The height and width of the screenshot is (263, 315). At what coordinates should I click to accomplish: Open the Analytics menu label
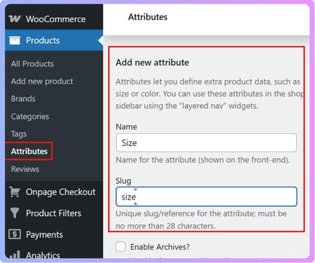click(43, 254)
